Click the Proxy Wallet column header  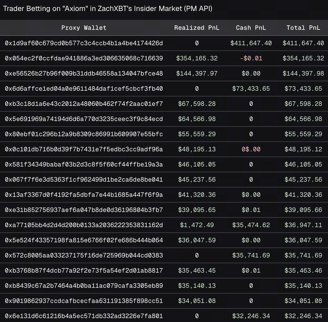84,28
